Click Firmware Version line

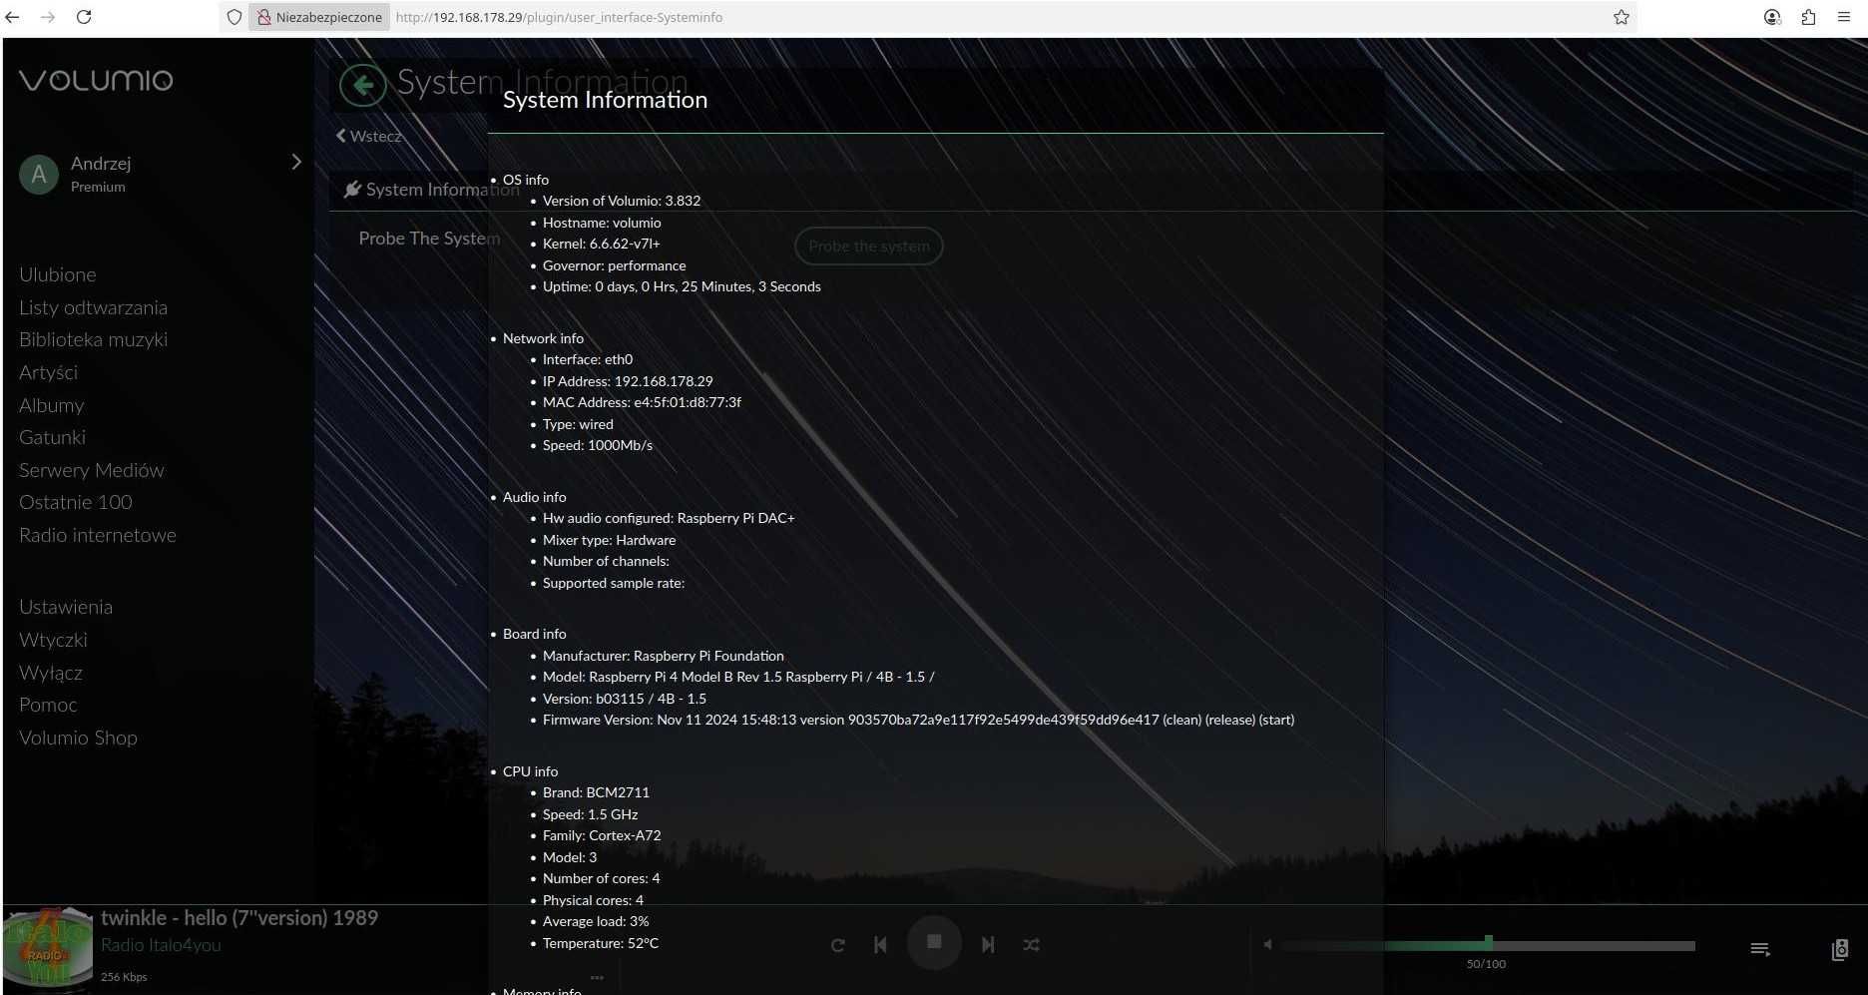coord(918,720)
